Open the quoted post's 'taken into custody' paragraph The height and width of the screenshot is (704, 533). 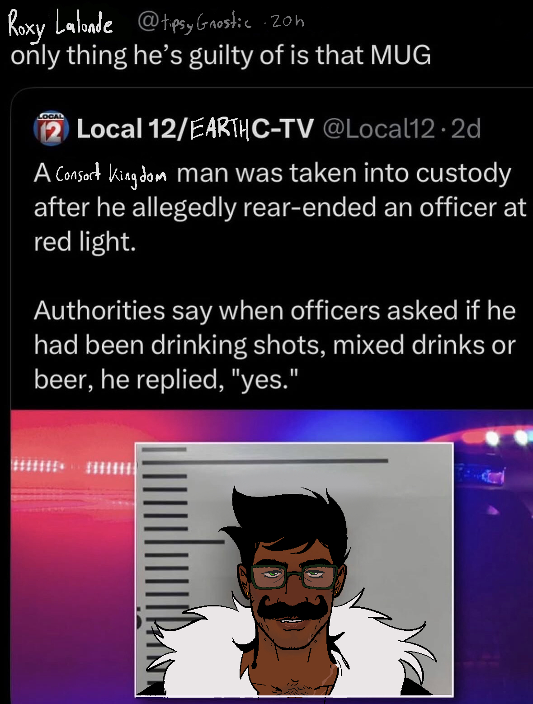pos(280,207)
